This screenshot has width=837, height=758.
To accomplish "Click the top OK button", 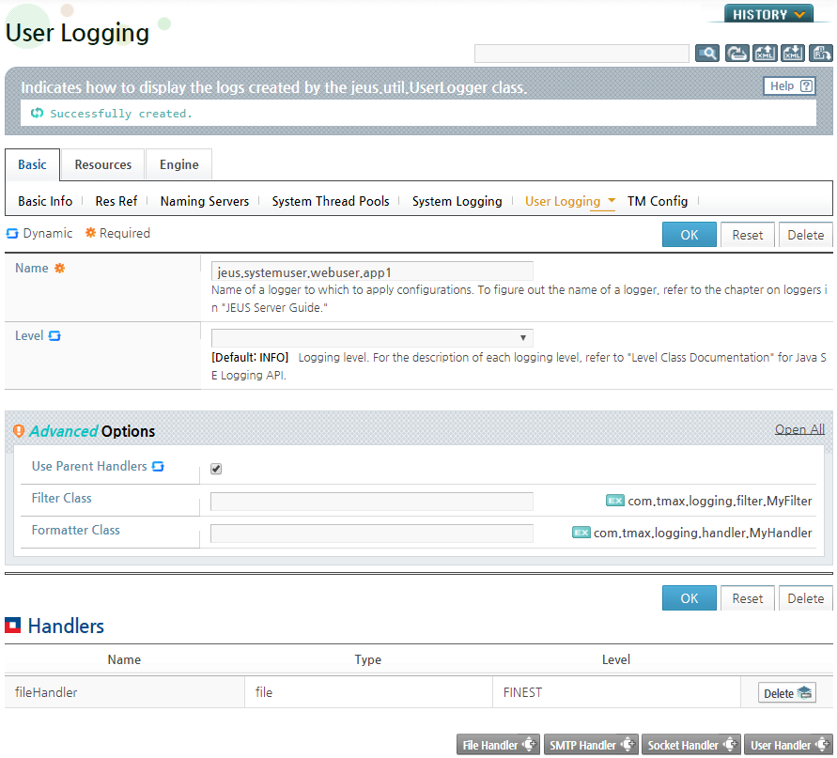I will (690, 235).
